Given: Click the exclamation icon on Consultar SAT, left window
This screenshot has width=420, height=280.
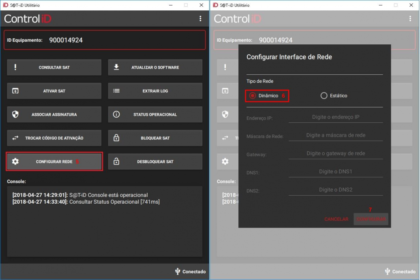Looking at the screenshot, I should click(15, 67).
